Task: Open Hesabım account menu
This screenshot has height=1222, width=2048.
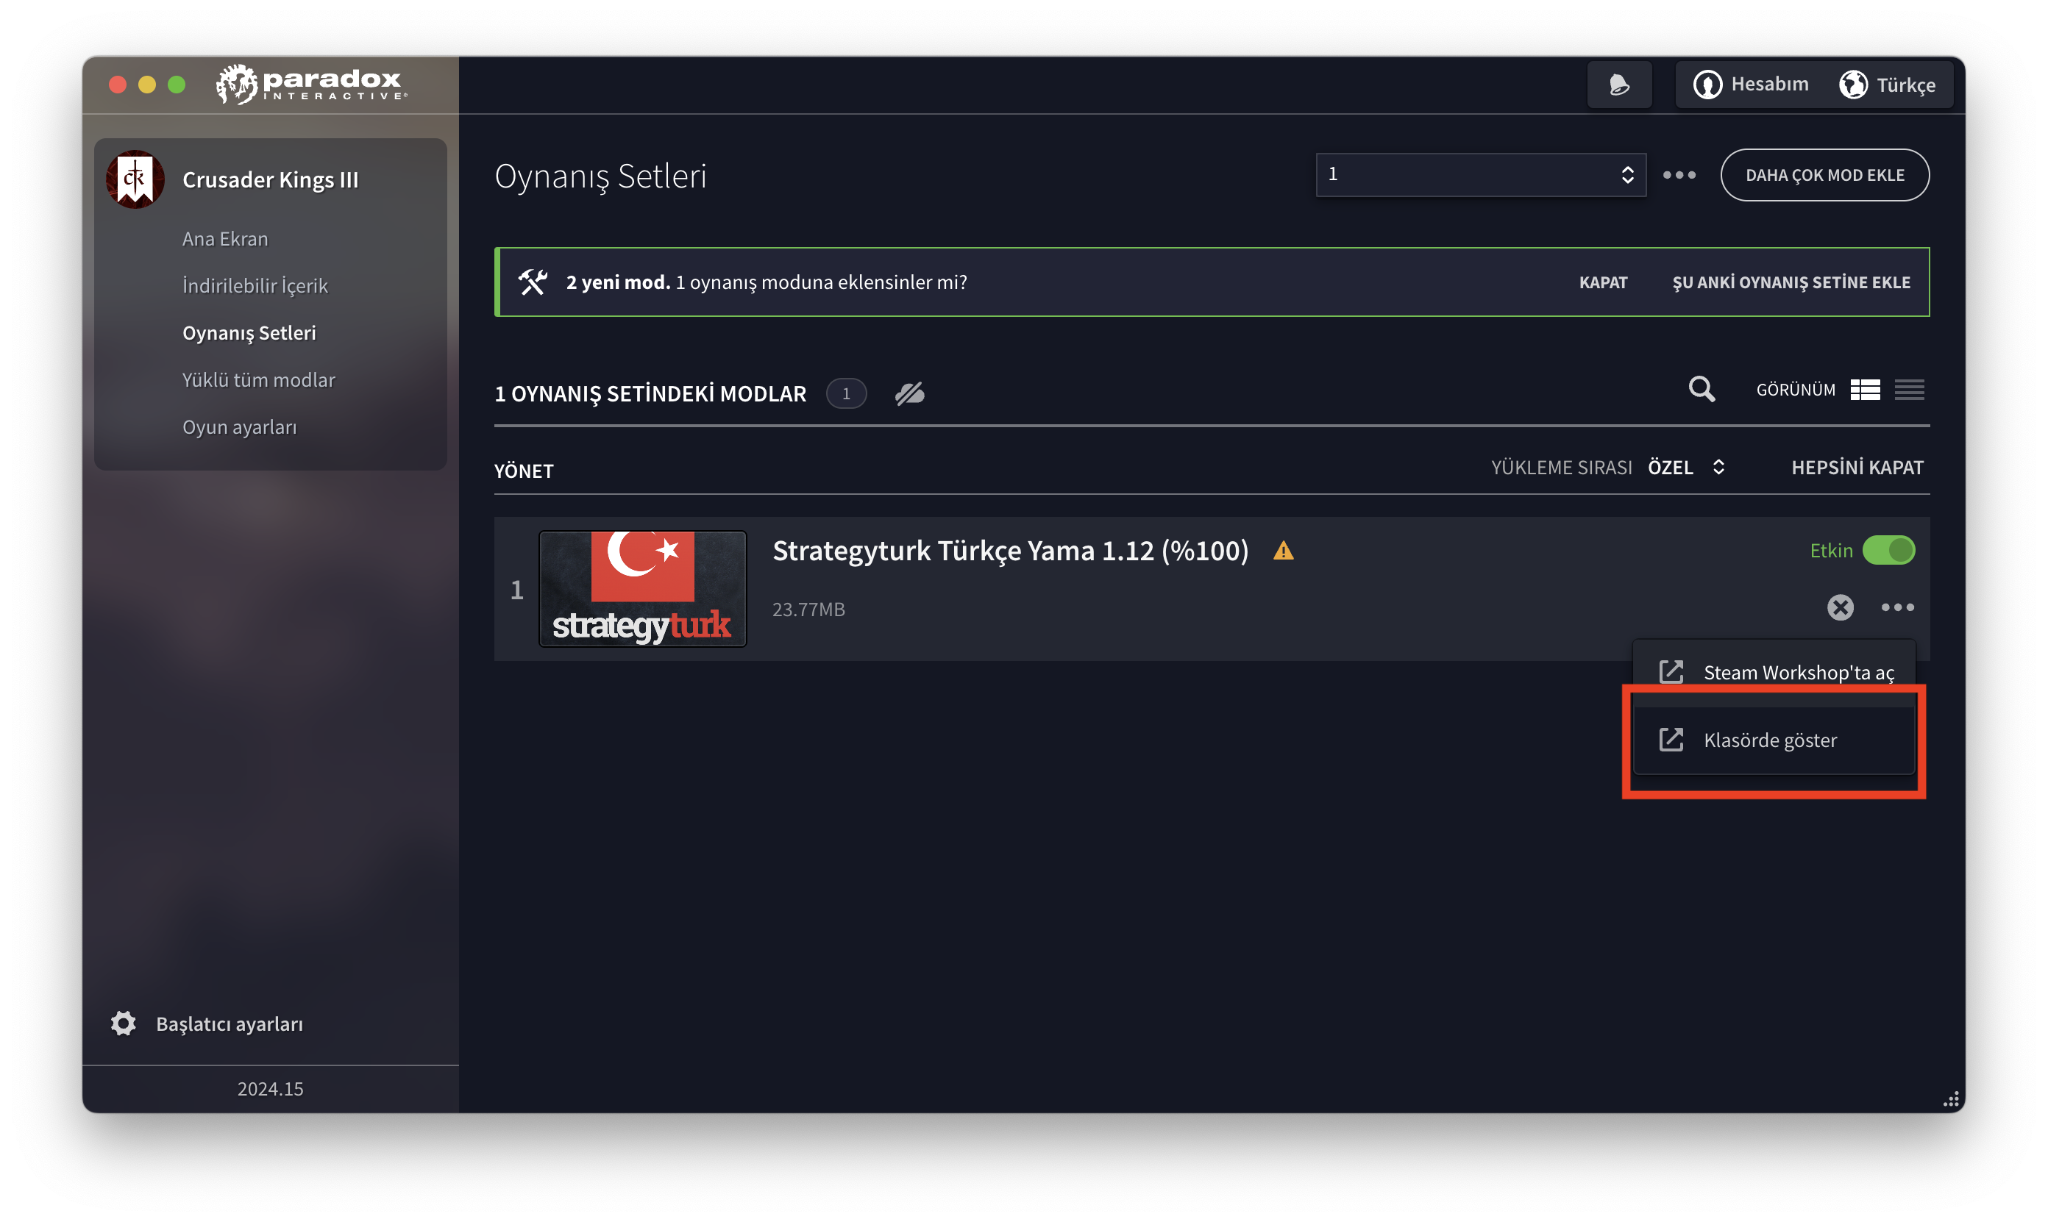Action: click(x=1751, y=84)
